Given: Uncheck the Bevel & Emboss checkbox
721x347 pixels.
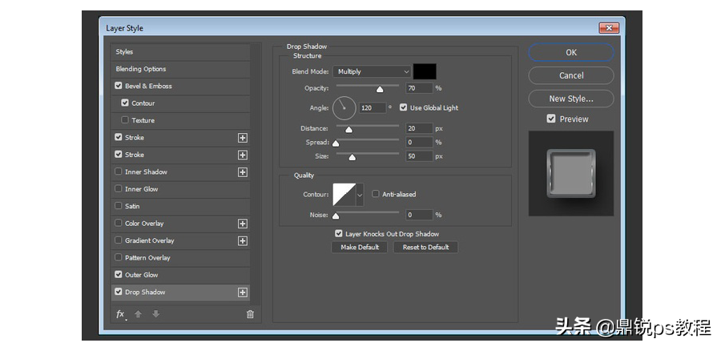Looking at the screenshot, I should 119,86.
